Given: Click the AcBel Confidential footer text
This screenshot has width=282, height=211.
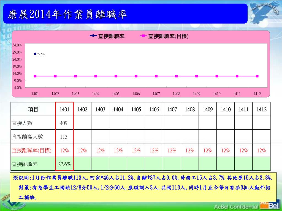Looking at the screenshot, I should coord(236,207).
